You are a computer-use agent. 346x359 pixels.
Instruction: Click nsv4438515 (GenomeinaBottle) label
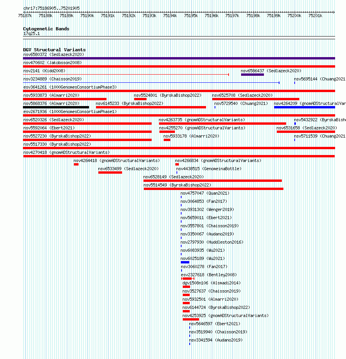click(x=209, y=169)
